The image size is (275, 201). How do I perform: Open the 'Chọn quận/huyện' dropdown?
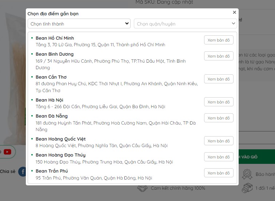(x=186, y=24)
